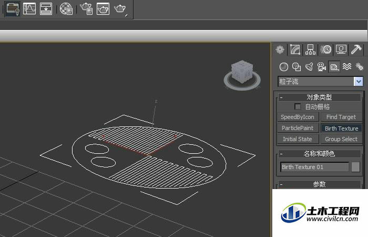
Task: Click the Group Select button
Action: (341, 139)
